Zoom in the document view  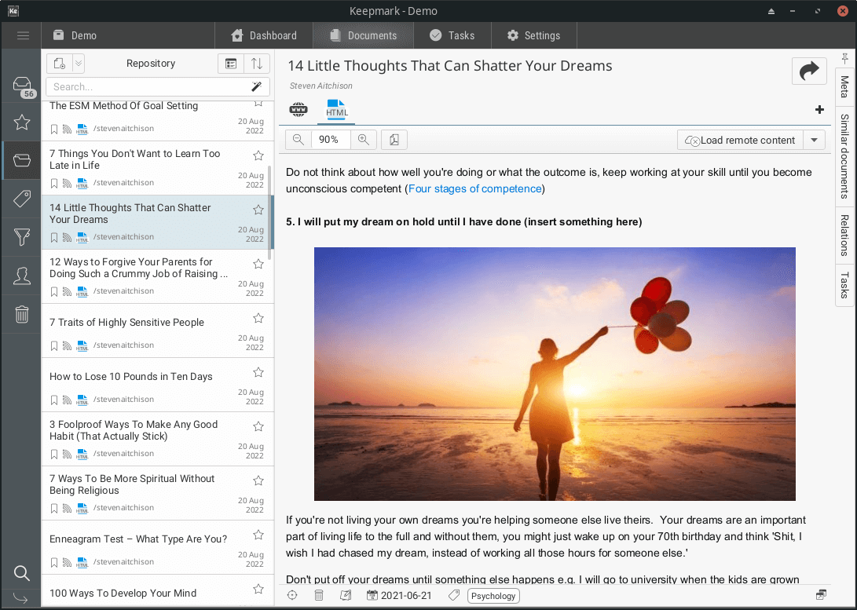coord(363,140)
